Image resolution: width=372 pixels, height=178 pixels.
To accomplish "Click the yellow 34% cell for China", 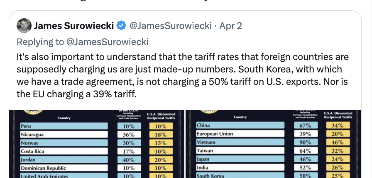I will [337, 126].
